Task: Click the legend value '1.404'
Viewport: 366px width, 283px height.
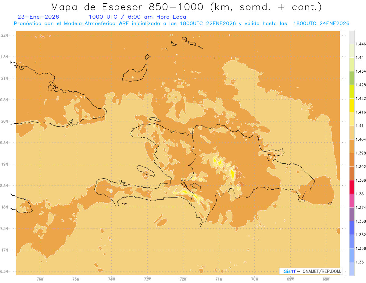Action: point(361,140)
